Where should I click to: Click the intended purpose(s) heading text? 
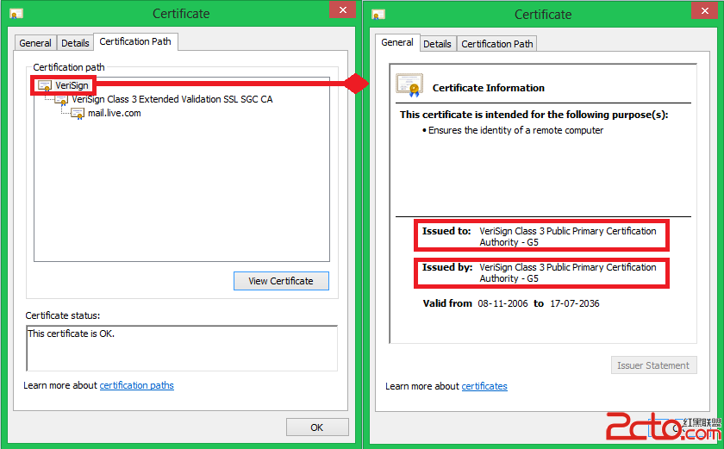click(534, 115)
